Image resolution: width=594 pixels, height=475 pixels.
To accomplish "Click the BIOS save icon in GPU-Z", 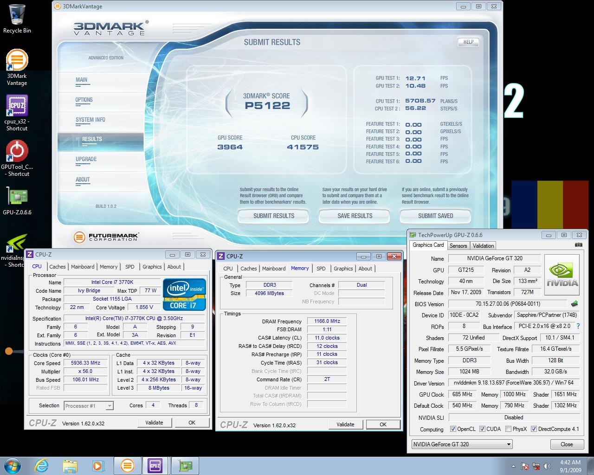I will point(575,304).
